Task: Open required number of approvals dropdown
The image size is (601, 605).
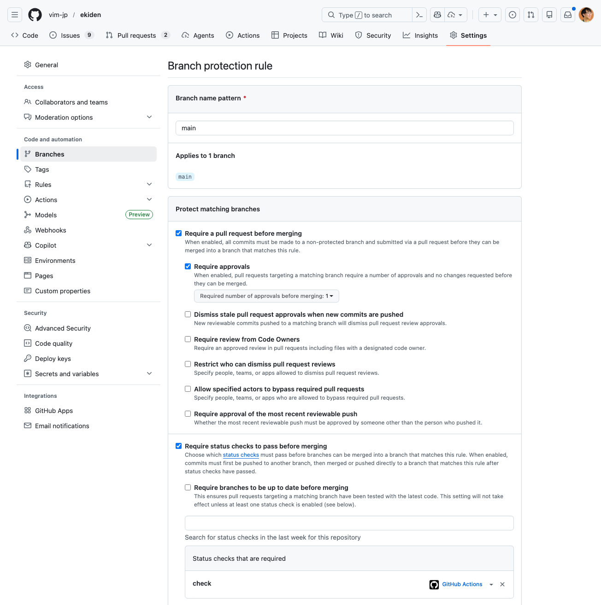Action: click(x=266, y=296)
